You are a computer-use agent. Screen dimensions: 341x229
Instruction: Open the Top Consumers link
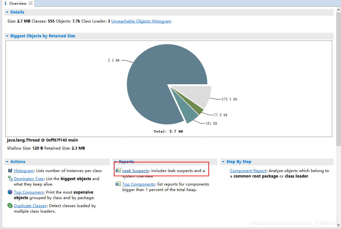(x=29, y=192)
